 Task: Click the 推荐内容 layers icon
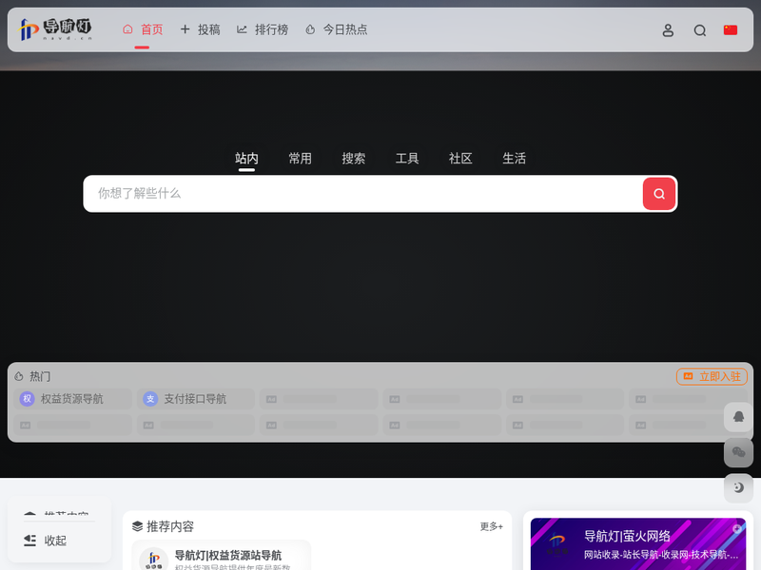(137, 526)
